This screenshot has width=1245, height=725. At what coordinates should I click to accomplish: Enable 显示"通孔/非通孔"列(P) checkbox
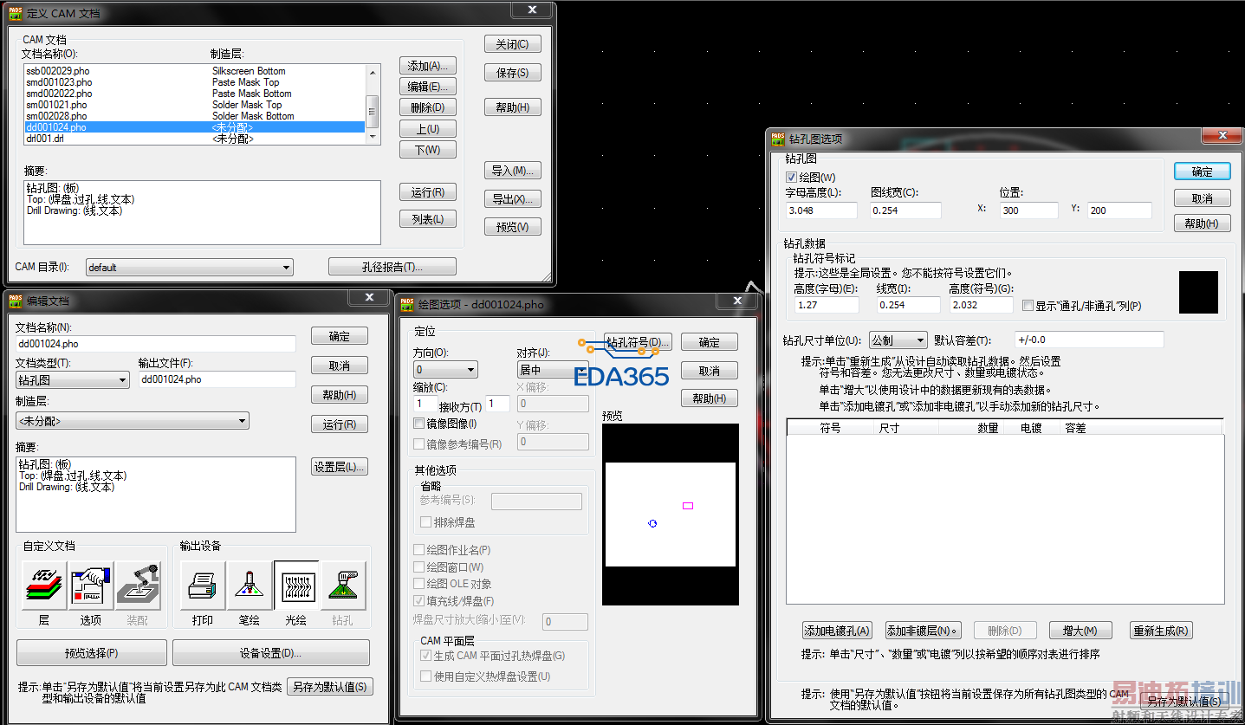(1028, 306)
